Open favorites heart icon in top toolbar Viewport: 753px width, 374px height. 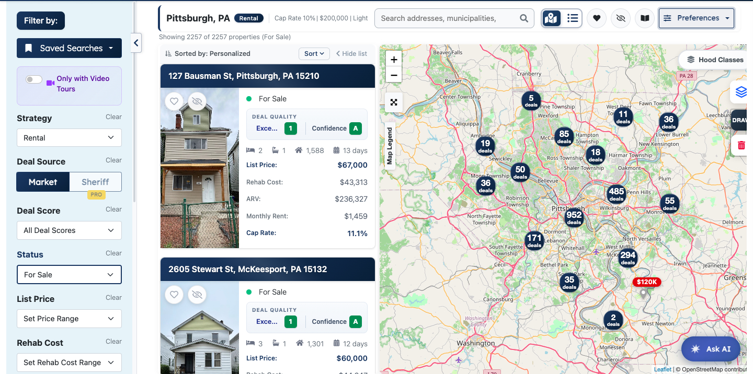[597, 18]
